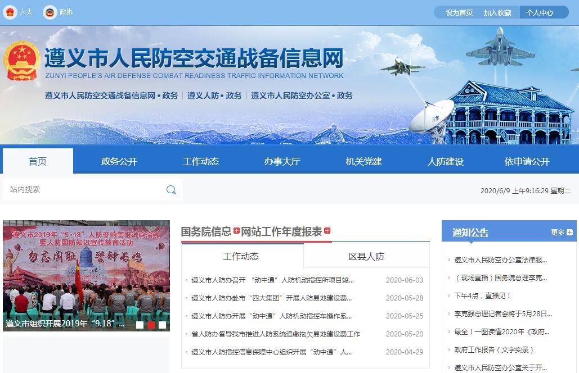
Task: Open the 9.18 air-raid drill slideshow image
Action: (86, 270)
